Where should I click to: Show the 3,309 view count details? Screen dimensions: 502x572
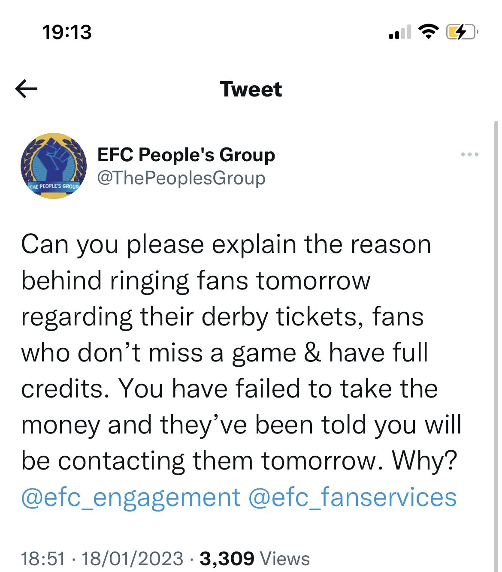click(x=227, y=559)
